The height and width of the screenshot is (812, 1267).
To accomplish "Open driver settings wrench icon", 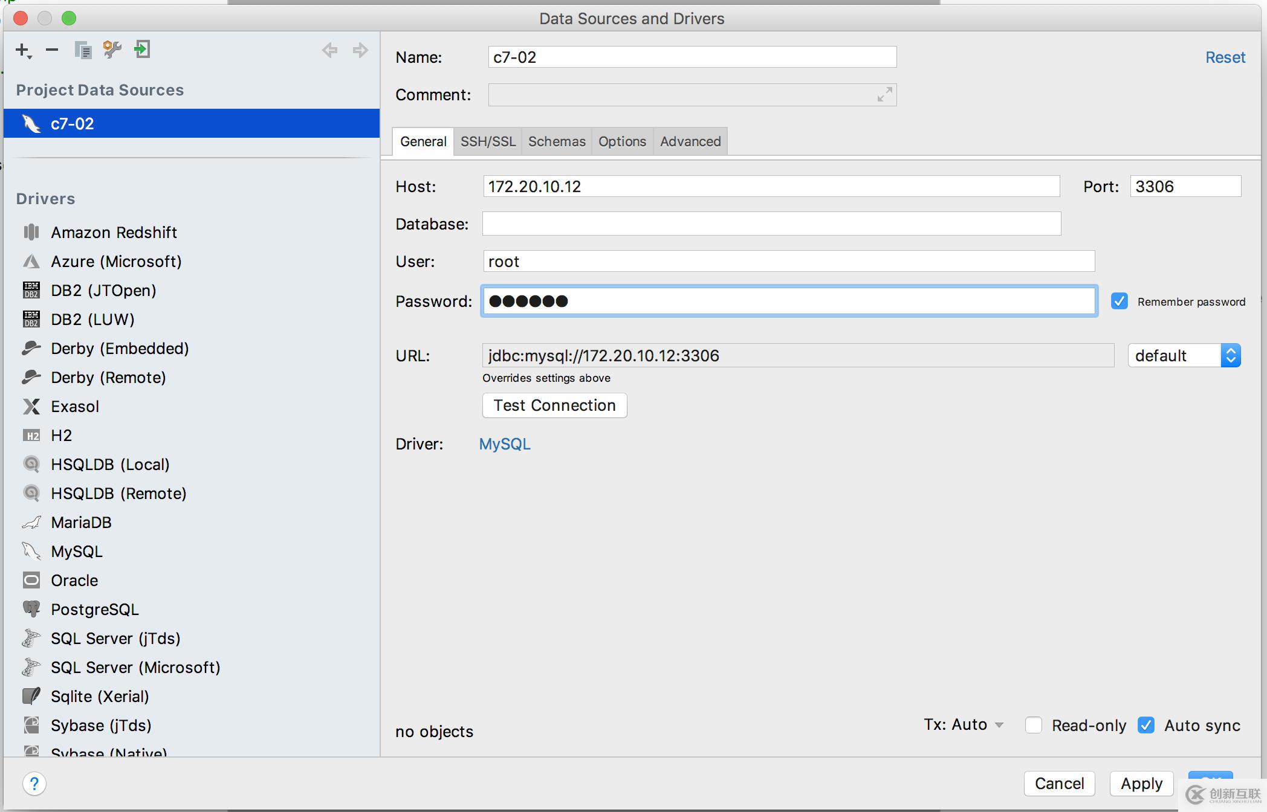I will coord(112,50).
